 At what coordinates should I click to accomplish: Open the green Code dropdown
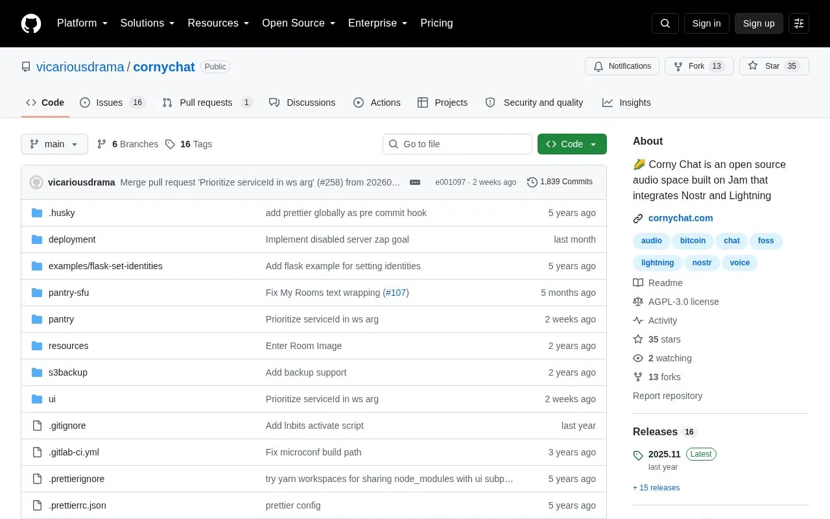click(572, 144)
